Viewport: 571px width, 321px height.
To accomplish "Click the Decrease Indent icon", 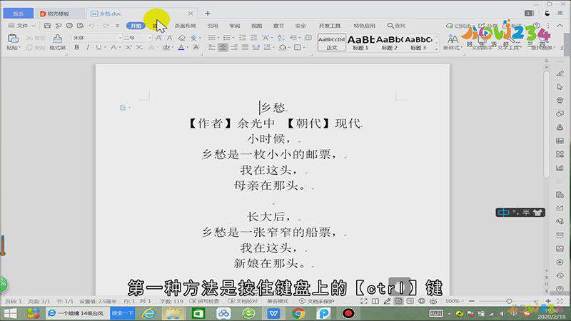I will point(243,38).
